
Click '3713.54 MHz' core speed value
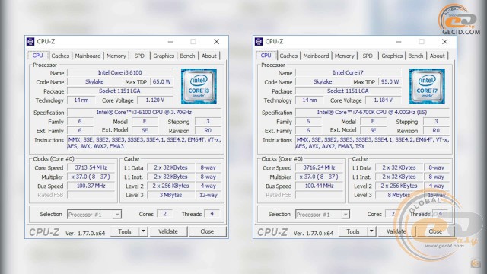(91, 167)
